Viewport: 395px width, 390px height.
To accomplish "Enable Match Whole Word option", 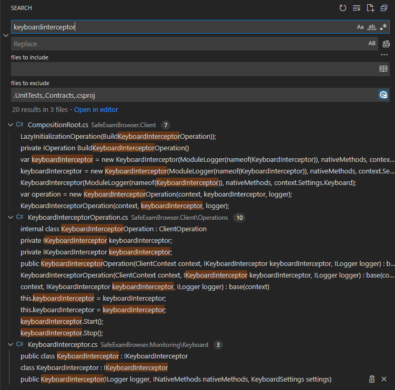I will coord(372,27).
